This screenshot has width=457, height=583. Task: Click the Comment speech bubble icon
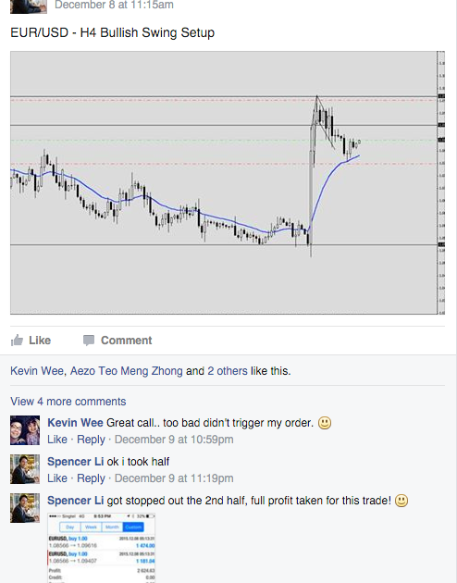tap(89, 341)
